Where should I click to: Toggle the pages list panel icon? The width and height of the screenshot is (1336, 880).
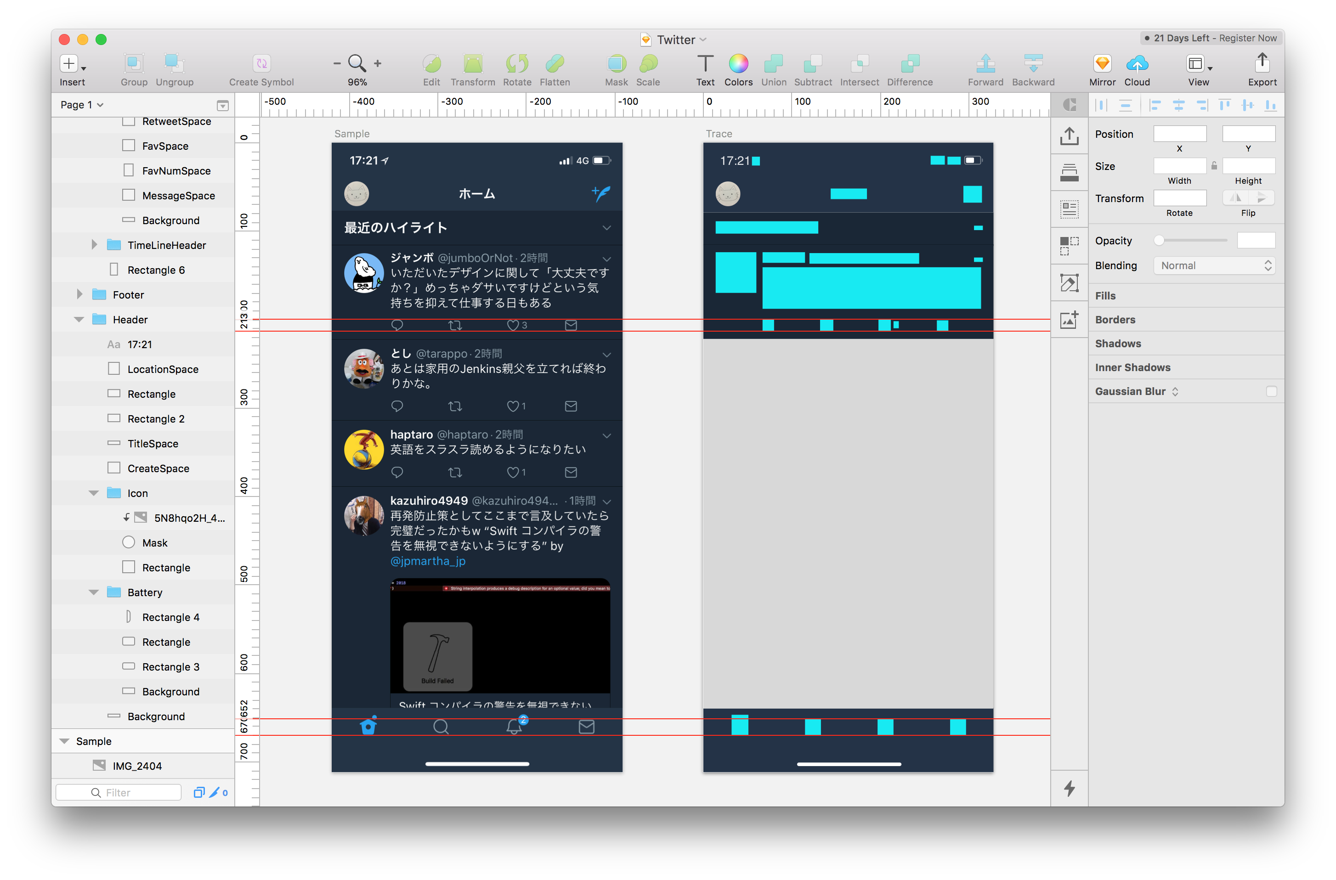pos(222,105)
